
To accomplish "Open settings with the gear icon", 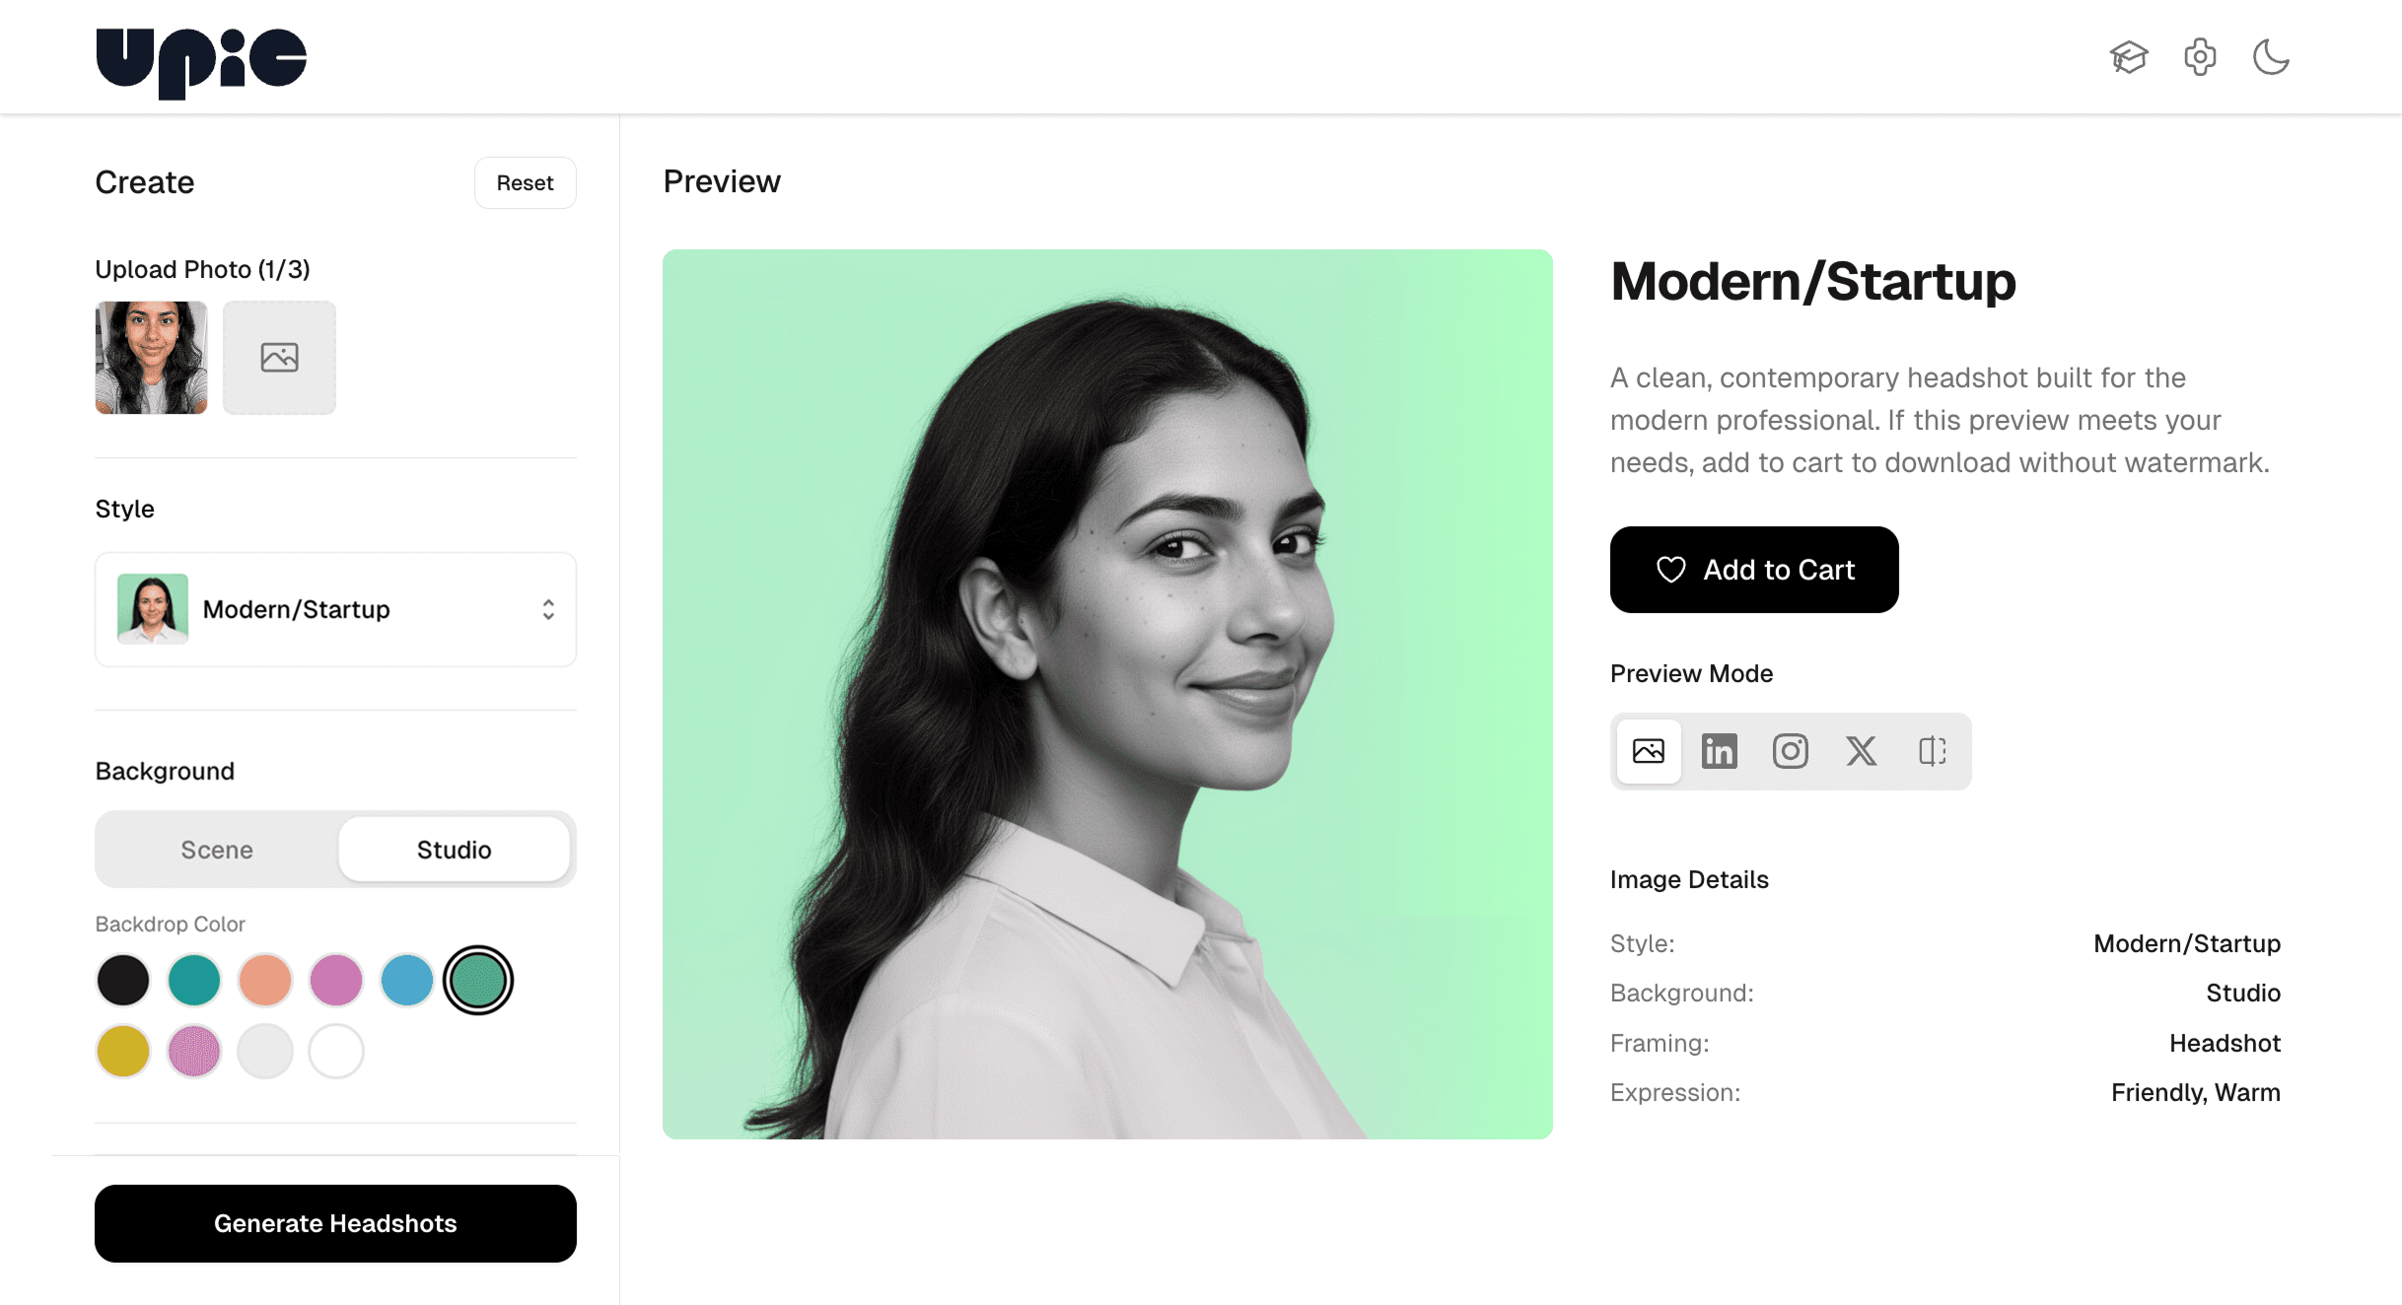I will tap(2200, 56).
